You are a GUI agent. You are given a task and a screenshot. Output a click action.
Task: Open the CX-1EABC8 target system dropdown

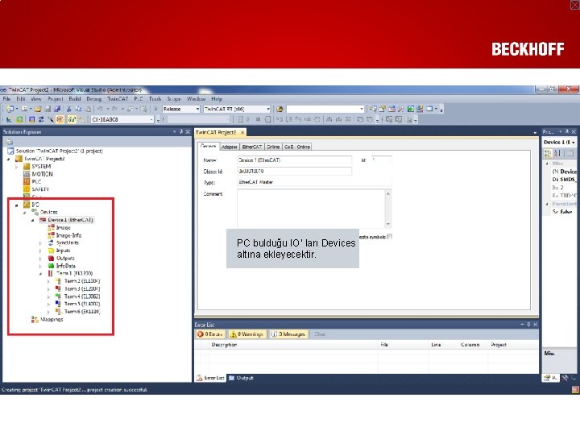coord(151,119)
